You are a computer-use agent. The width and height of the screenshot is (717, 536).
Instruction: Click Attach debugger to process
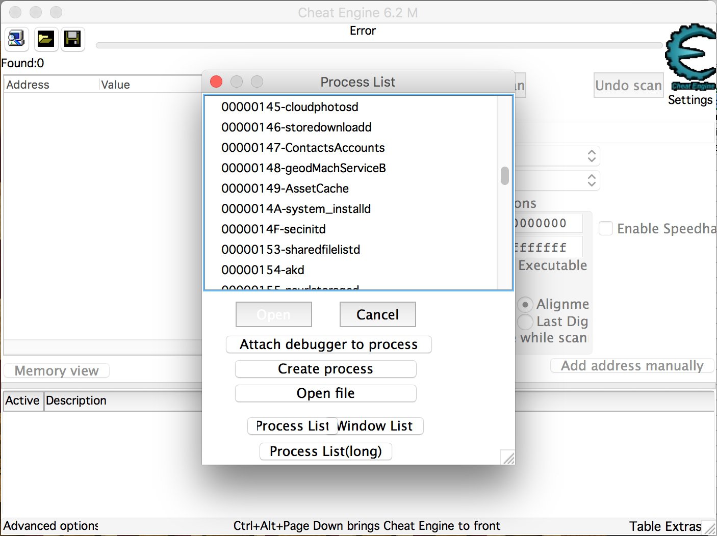[328, 344]
